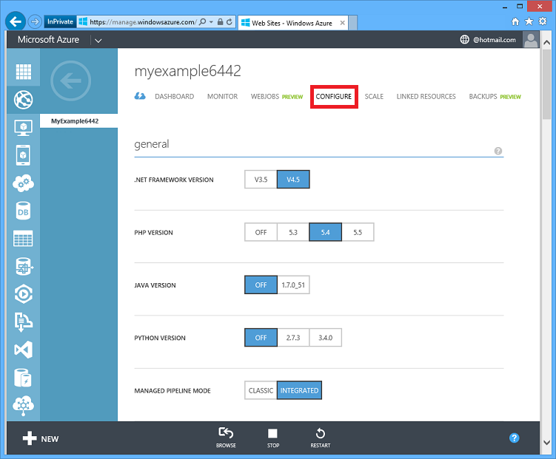
Task: Select PHP version 5.4
Action: (x=326, y=232)
